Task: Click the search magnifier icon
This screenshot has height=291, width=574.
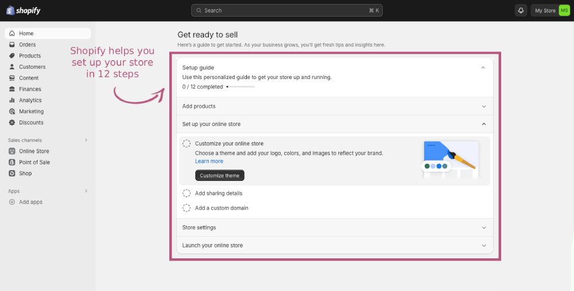Action: click(199, 10)
